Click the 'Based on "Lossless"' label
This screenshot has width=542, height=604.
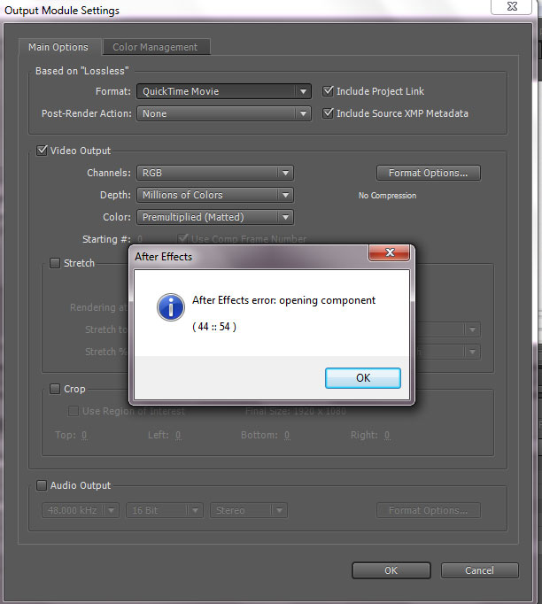tap(82, 71)
